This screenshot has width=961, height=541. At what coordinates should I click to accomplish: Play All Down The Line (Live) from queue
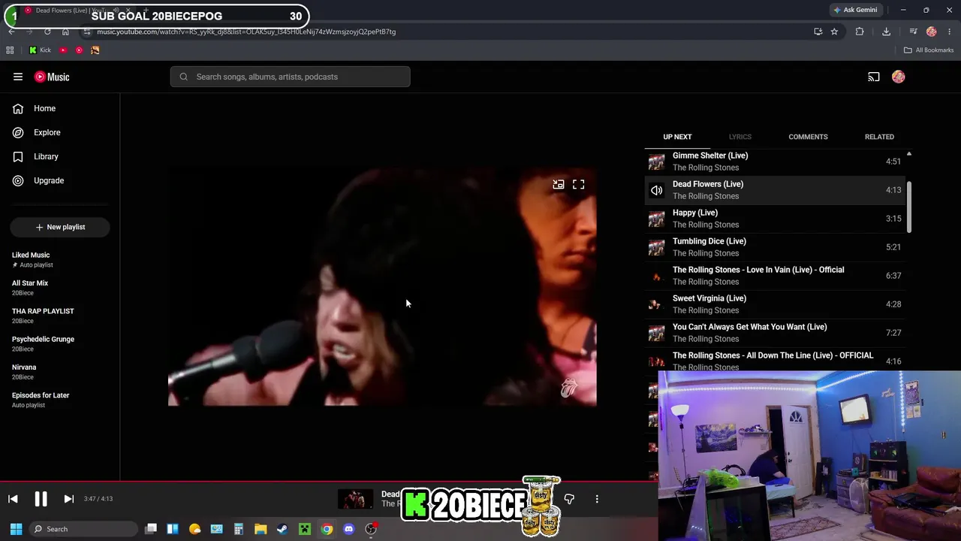(776, 361)
